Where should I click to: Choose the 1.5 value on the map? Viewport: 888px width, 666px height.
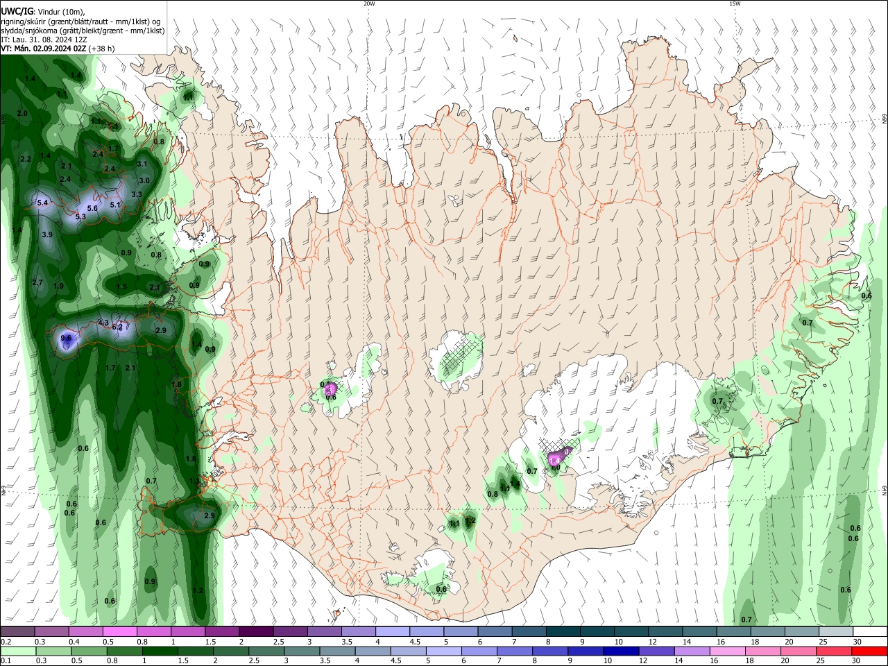121,287
